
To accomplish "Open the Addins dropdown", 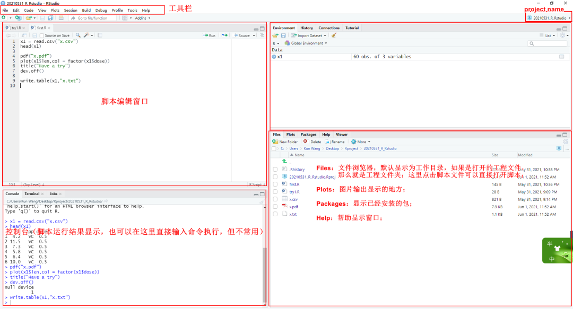I will 143,18.
